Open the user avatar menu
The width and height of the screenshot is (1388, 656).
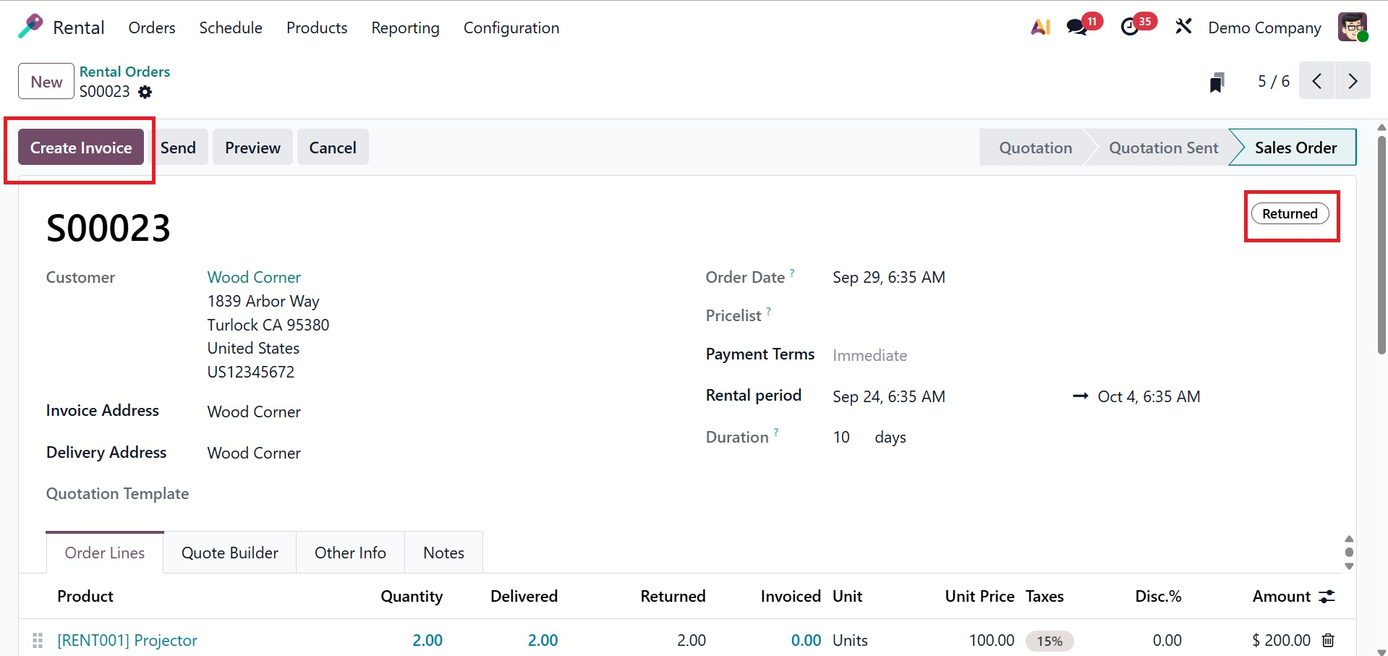tap(1352, 27)
